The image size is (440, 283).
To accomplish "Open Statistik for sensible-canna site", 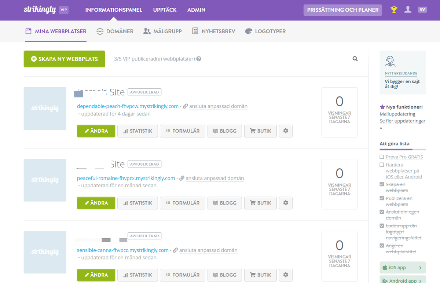I will 137,275.
